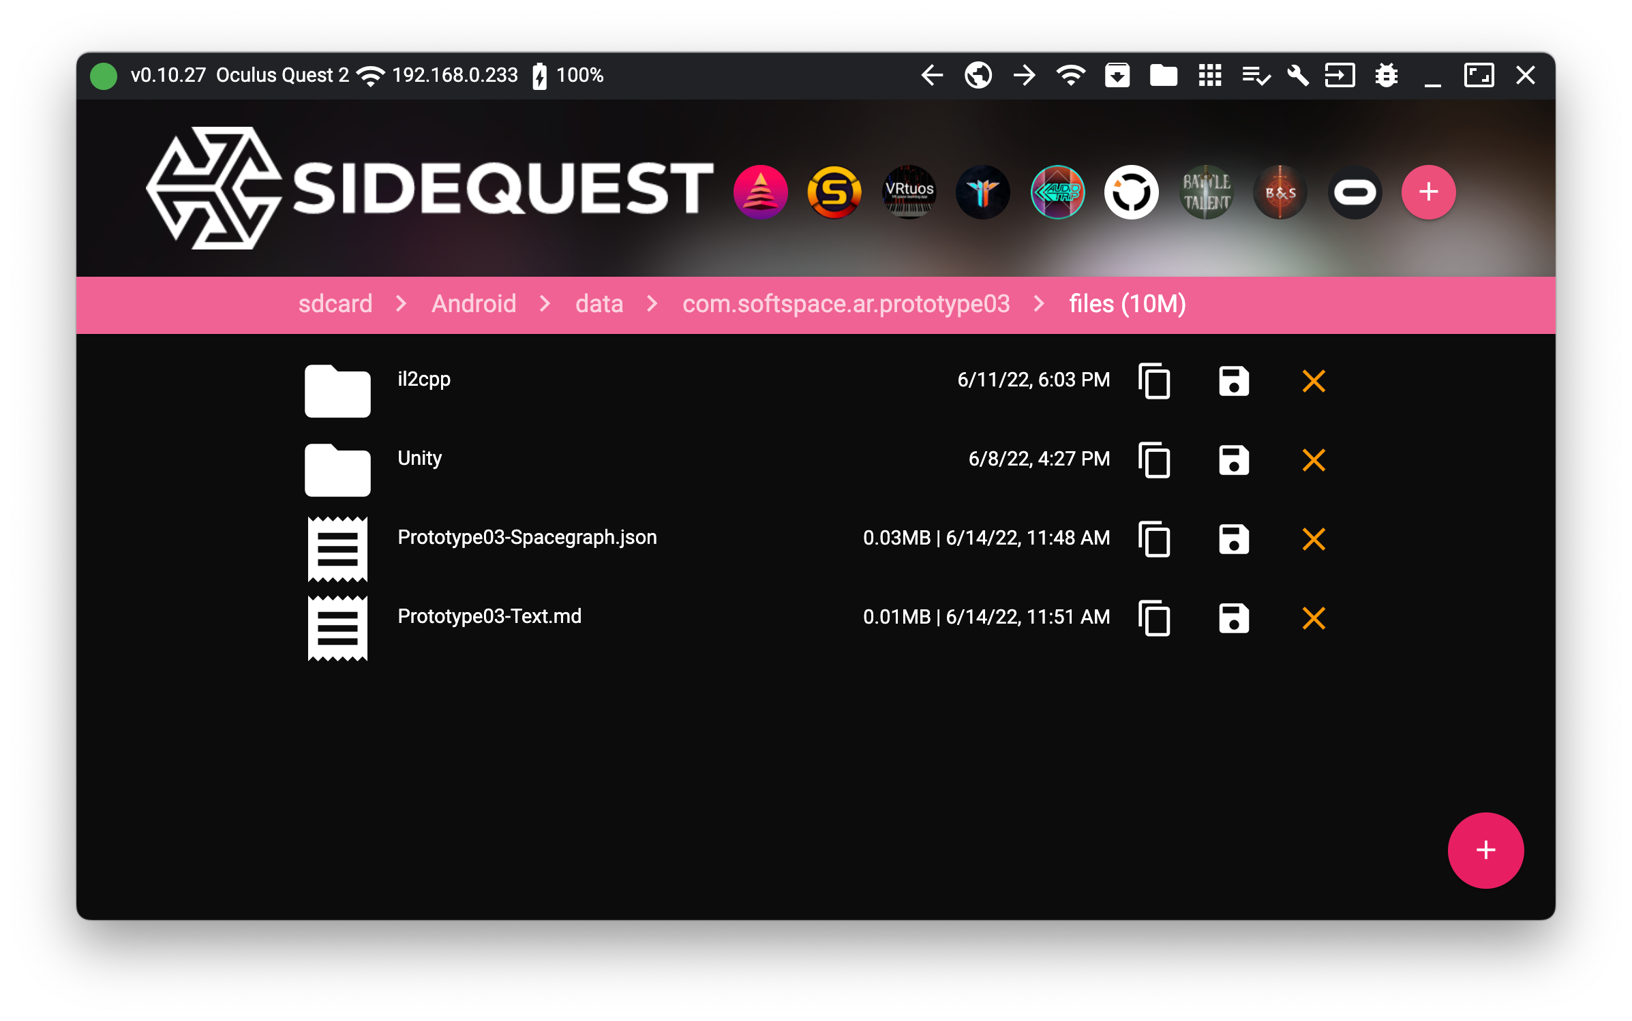Save Prototype03-Spacegraph.json to computer
Image resolution: width=1632 pixels, height=1021 pixels.
click(1234, 538)
